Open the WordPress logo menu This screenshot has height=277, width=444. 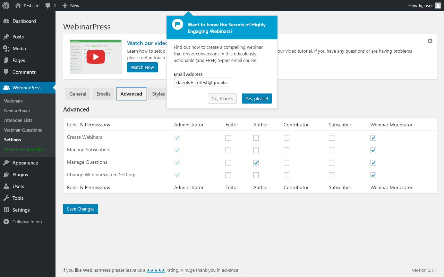6,6
